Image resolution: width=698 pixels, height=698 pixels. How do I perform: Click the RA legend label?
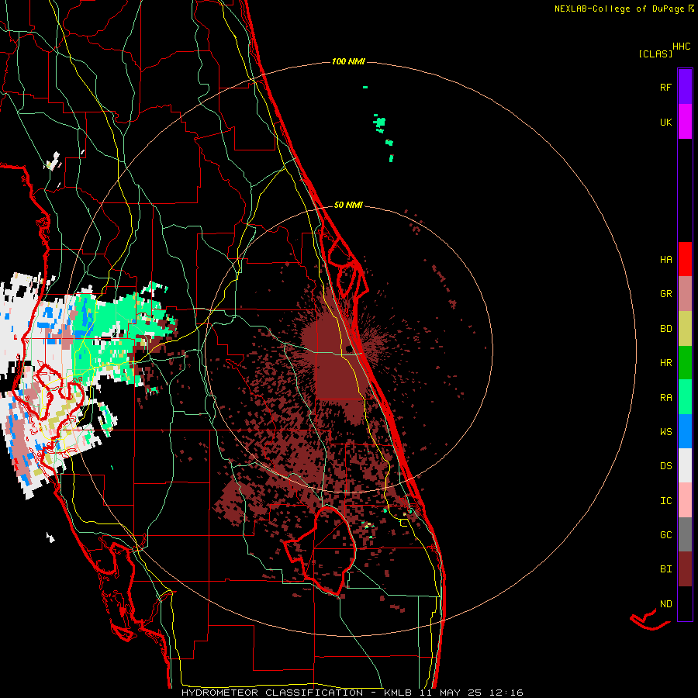coord(665,398)
